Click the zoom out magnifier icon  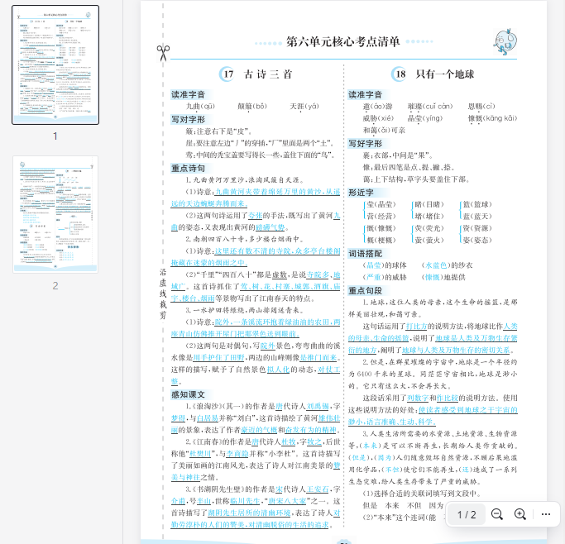[497, 514]
